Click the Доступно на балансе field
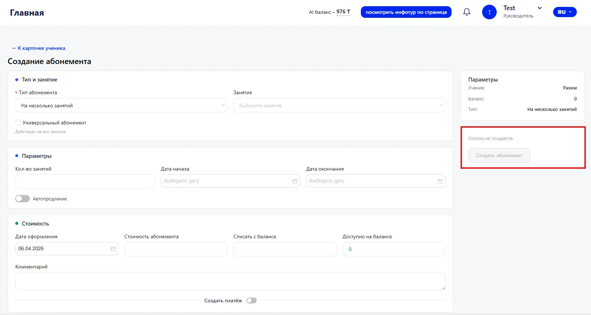591x315 pixels. coord(394,249)
